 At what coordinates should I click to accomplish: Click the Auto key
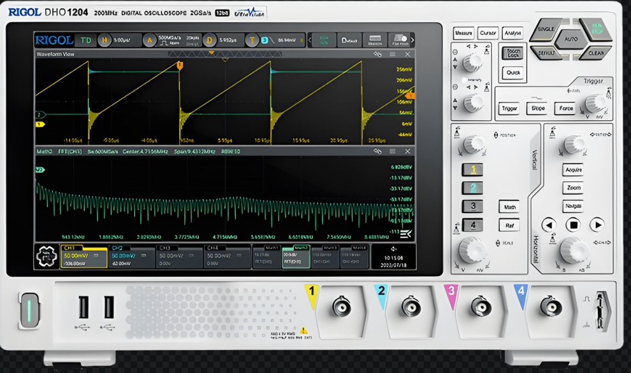[x=571, y=39]
